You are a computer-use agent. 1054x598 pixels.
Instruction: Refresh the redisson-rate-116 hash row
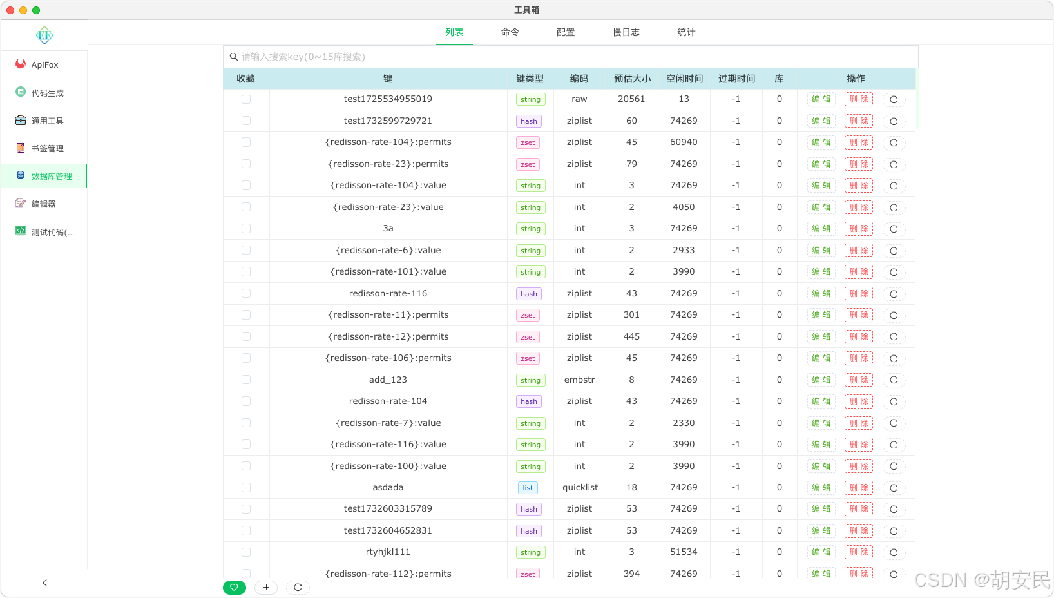(x=894, y=294)
